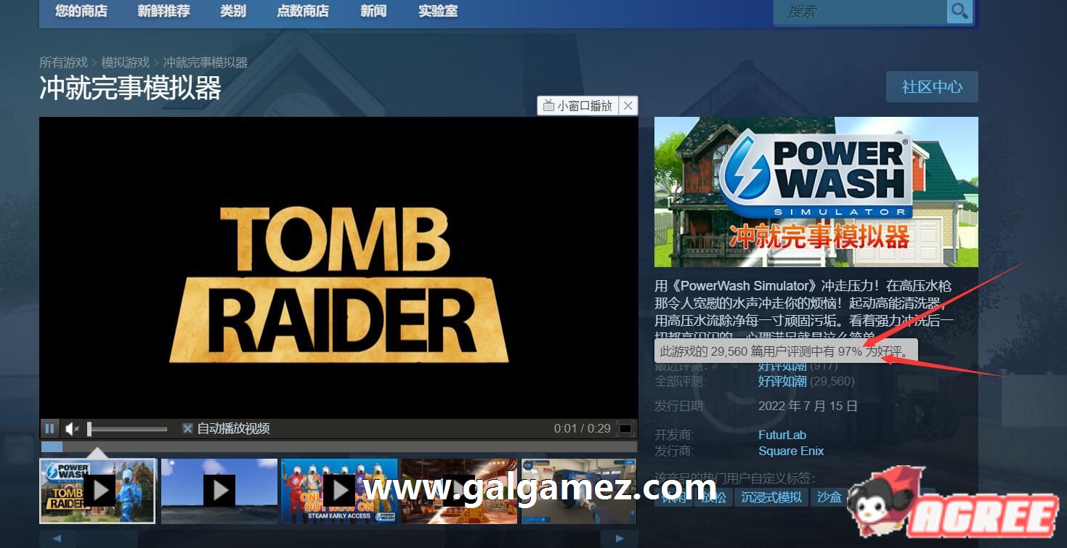This screenshot has height=548, width=1067.
Task: Open 新鲜推荐 menu
Action: tap(163, 11)
